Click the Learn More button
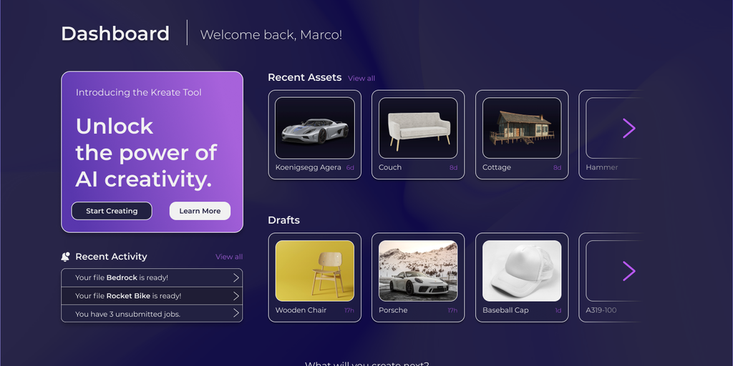This screenshot has width=733, height=366. 200,211
